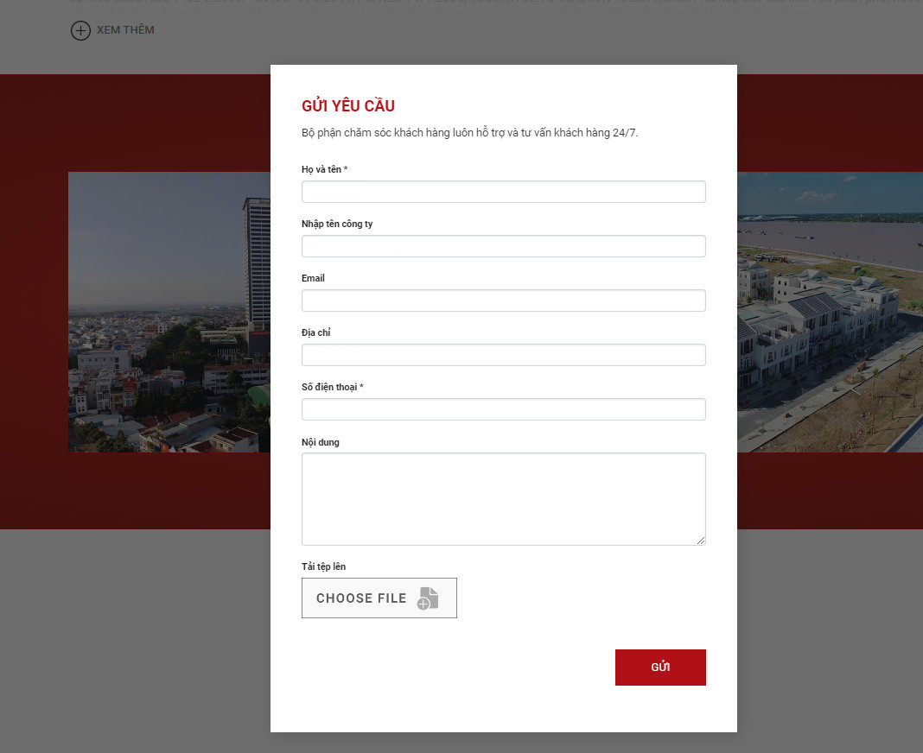Click the Nhập tên công ty label
Screen dimensions: 923x753
point(337,224)
